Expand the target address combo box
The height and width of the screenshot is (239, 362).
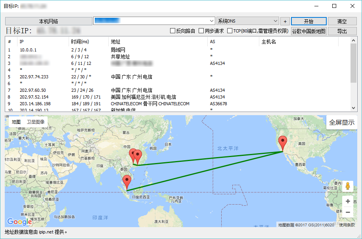tap(211, 21)
